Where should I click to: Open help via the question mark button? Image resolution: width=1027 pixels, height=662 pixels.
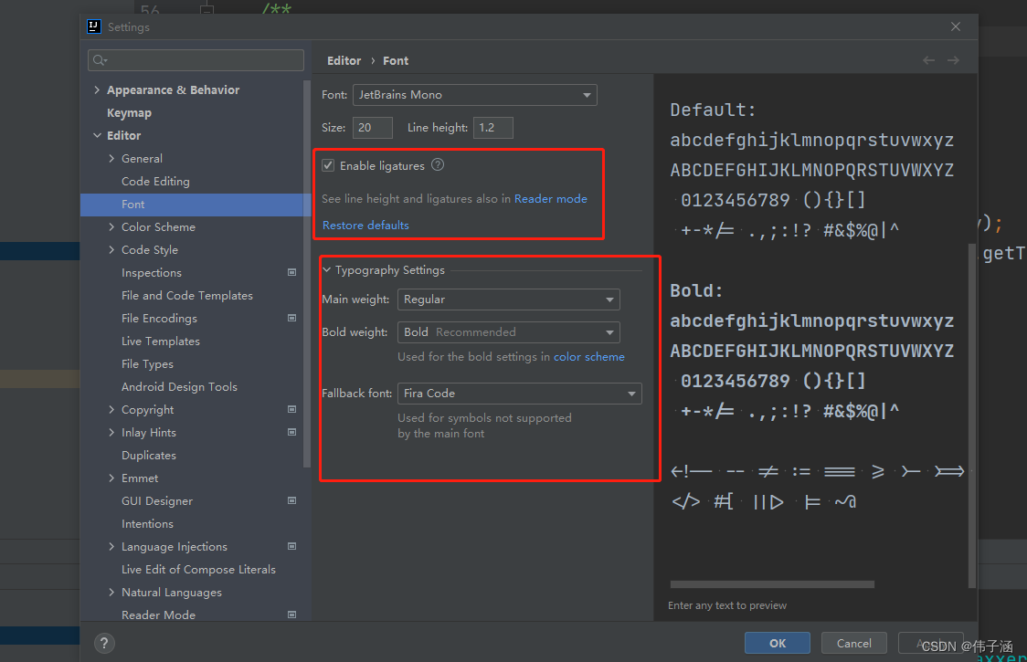[x=104, y=643]
